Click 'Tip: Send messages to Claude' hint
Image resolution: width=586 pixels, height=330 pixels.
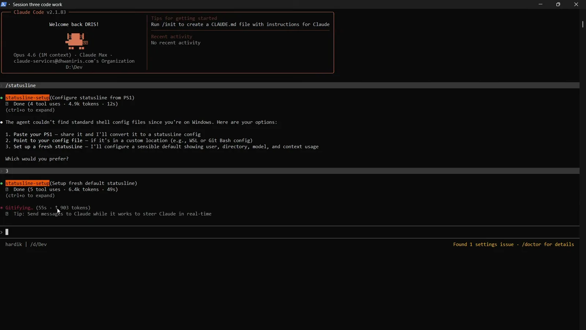tap(112, 214)
